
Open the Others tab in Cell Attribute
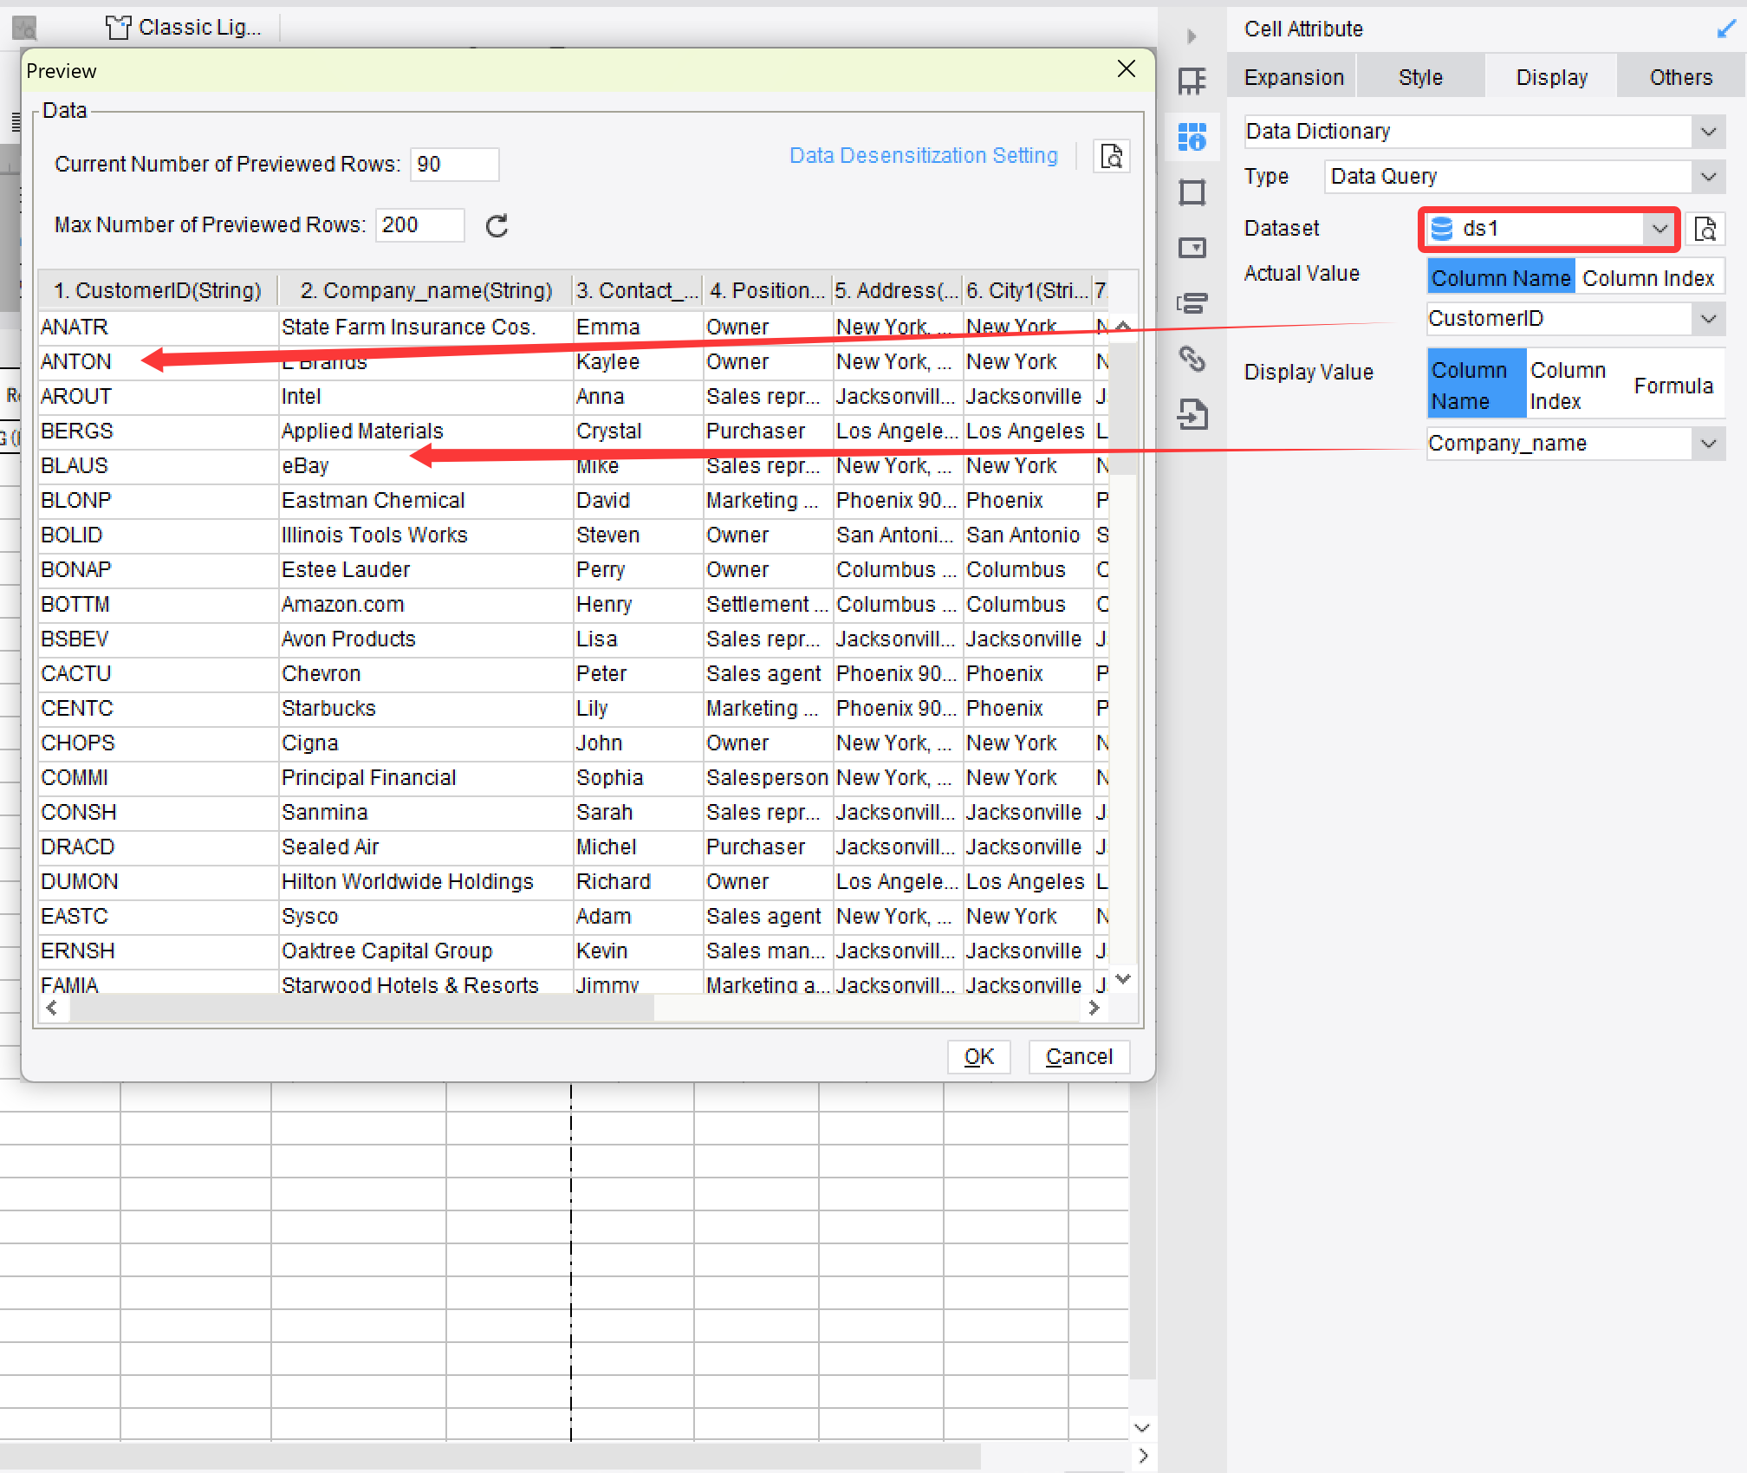1679,76
